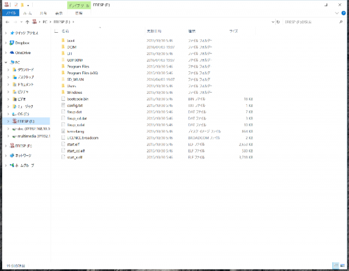Expand the ribbon with chevron

click(x=337, y=13)
